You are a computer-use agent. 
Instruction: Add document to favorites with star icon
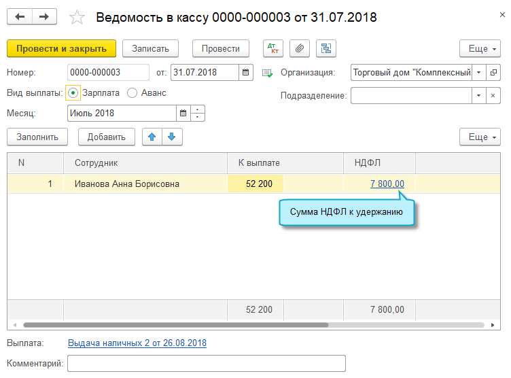click(77, 17)
